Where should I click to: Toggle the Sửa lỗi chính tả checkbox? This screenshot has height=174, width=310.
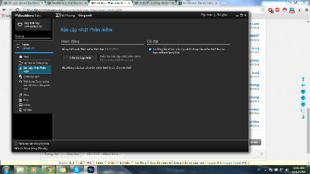tap(148, 162)
